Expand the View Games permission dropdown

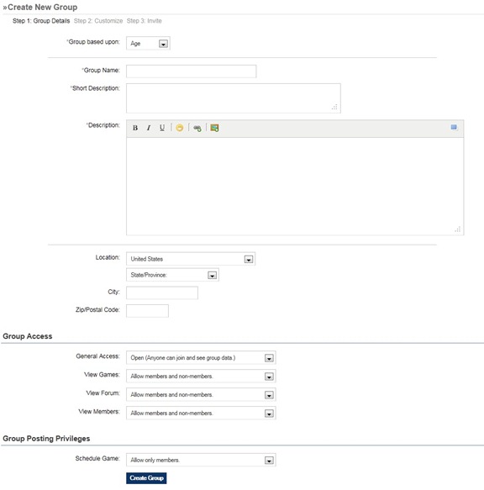pos(201,377)
